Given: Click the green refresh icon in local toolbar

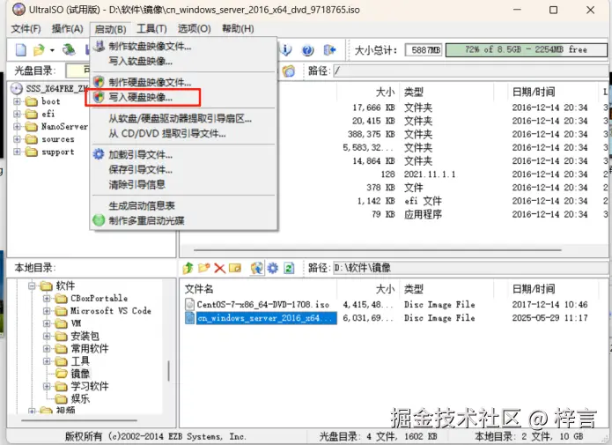Looking at the screenshot, I should pos(289,268).
